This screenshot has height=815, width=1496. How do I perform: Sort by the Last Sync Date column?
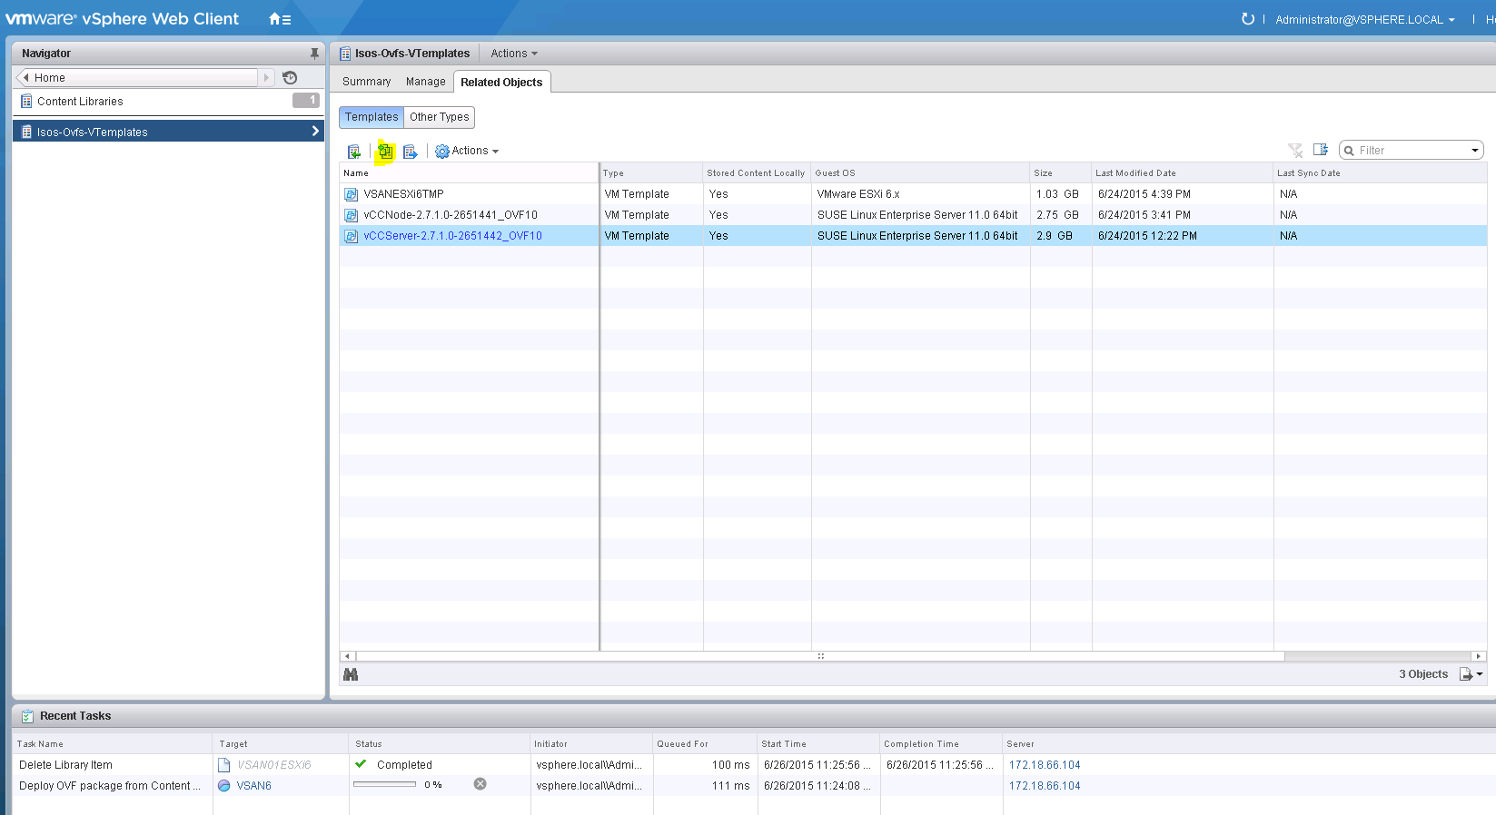(x=1380, y=173)
